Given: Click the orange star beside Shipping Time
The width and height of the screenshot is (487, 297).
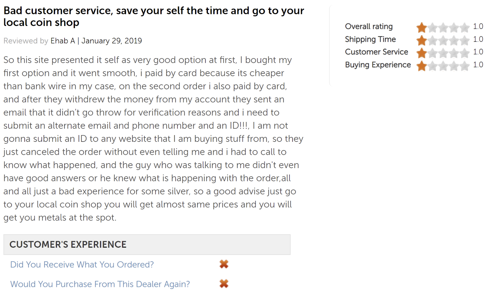Looking at the screenshot, I should pyautogui.click(x=422, y=40).
